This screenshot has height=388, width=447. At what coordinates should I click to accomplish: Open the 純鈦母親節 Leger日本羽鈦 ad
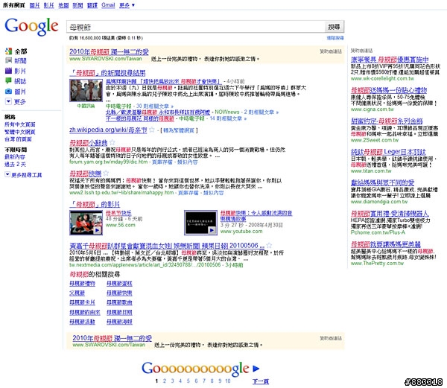(x=388, y=152)
